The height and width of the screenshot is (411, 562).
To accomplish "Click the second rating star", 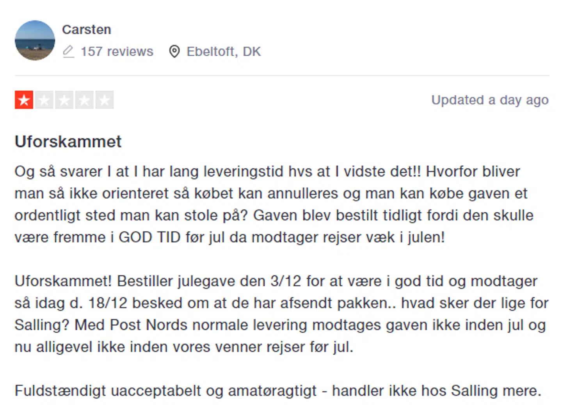I will (44, 100).
